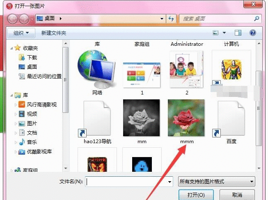268x200 pixels.
Task: Click file list scroll up arrow
Action: [x=259, y=44]
